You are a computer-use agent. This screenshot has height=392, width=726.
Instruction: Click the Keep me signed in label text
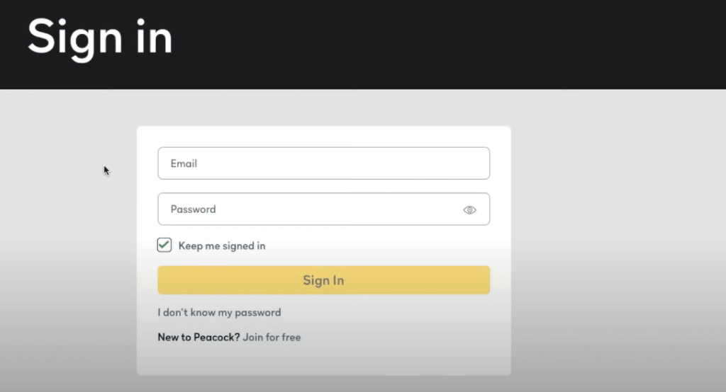tap(222, 246)
